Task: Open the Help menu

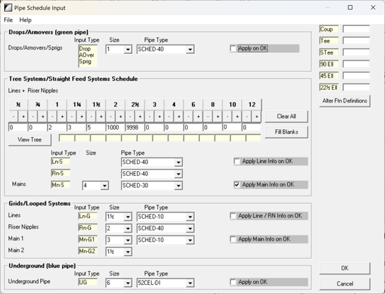Action: (x=25, y=20)
